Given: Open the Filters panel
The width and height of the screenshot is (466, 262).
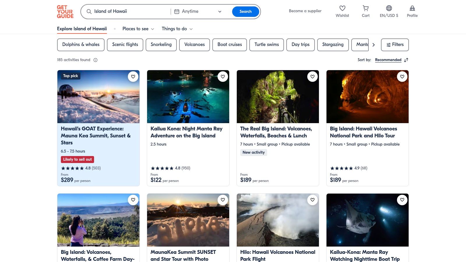Looking at the screenshot, I should point(395,45).
